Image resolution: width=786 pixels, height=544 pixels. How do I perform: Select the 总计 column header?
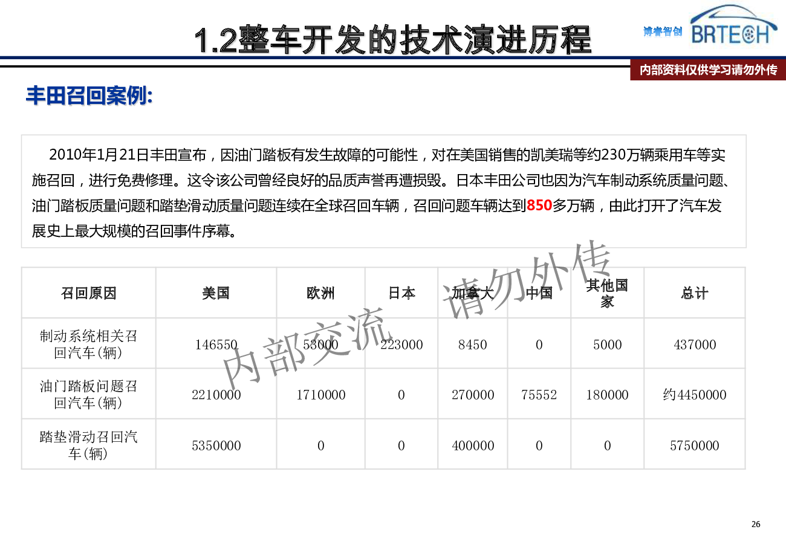click(x=695, y=293)
